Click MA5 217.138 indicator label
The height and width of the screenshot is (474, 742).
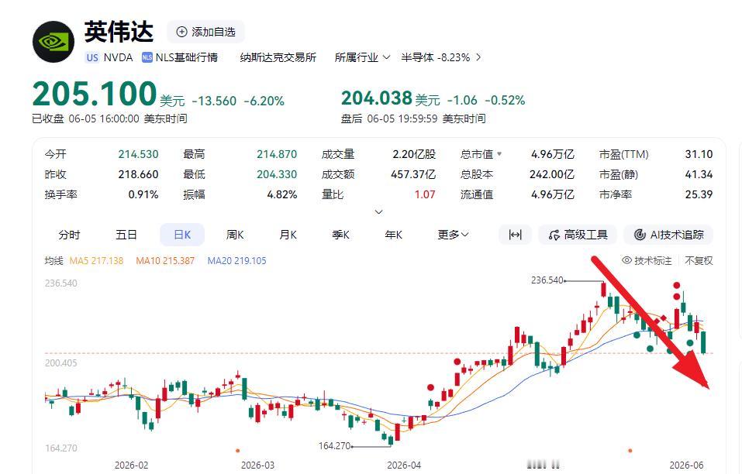point(97,261)
